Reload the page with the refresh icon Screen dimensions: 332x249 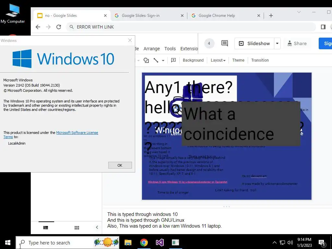click(59, 27)
